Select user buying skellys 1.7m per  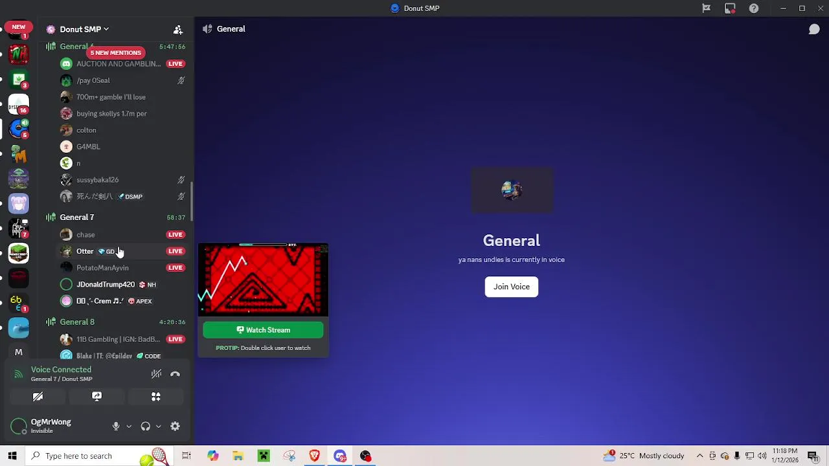111,113
